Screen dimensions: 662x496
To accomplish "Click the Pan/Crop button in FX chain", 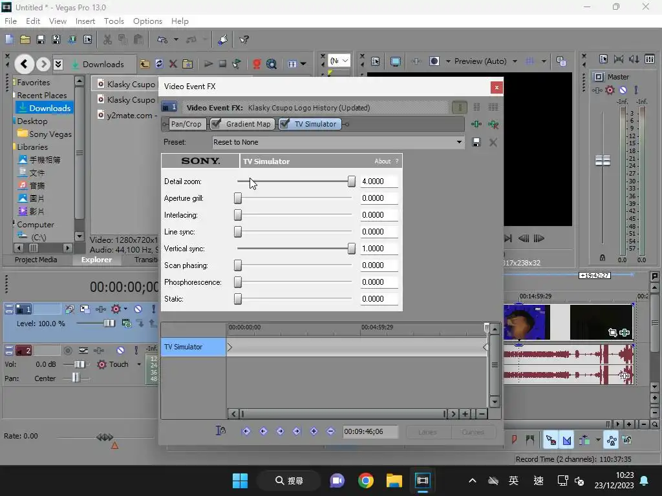I will pos(186,124).
